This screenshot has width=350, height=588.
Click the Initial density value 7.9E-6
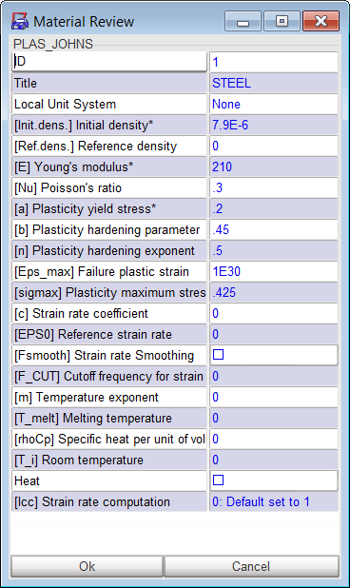pos(274,125)
